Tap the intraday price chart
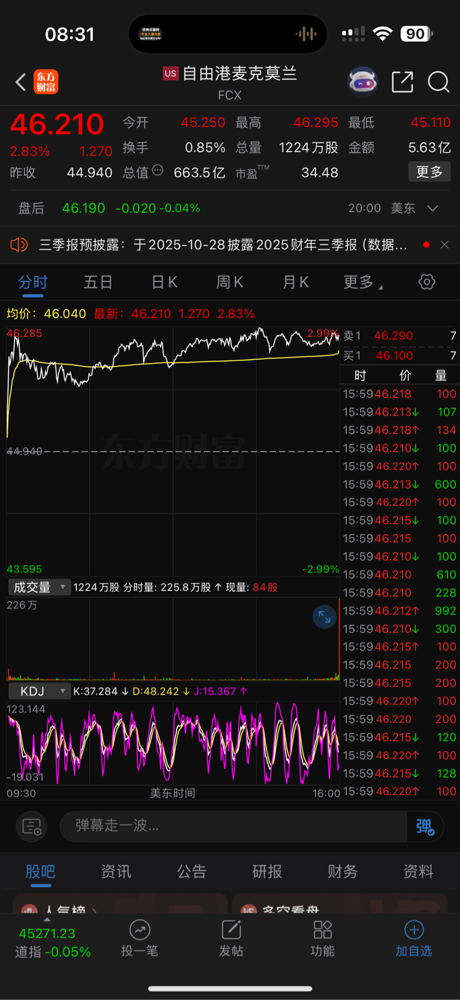Screen dimensions: 460x1000 [173, 451]
